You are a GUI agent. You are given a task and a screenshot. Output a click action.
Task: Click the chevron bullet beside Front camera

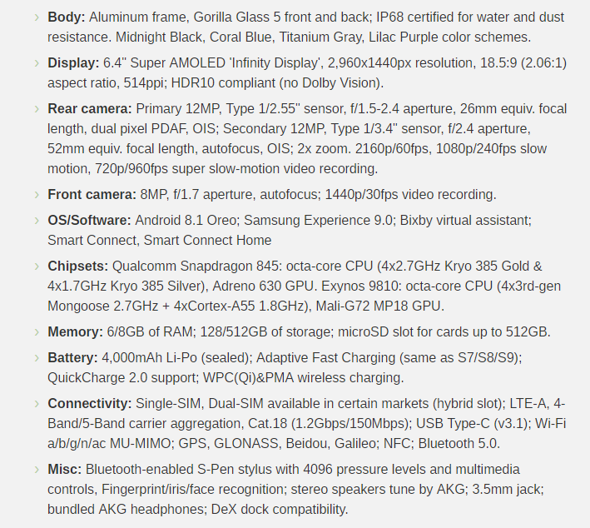point(37,195)
